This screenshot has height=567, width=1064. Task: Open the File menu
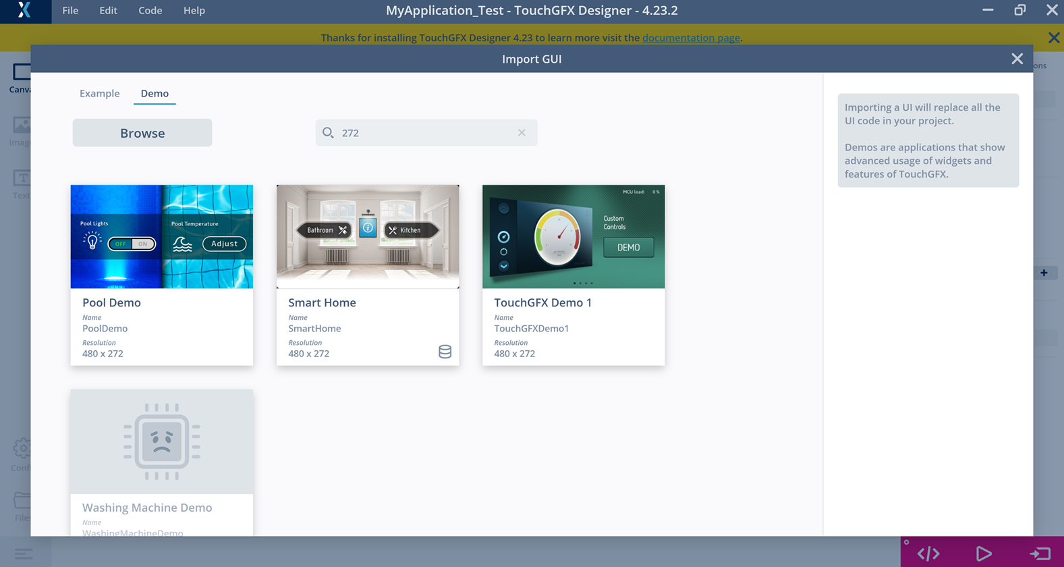click(70, 10)
